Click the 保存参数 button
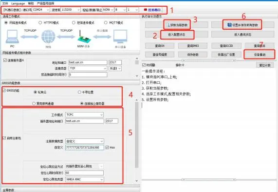The image size is (278, 192). pyautogui.click(x=193, y=55)
